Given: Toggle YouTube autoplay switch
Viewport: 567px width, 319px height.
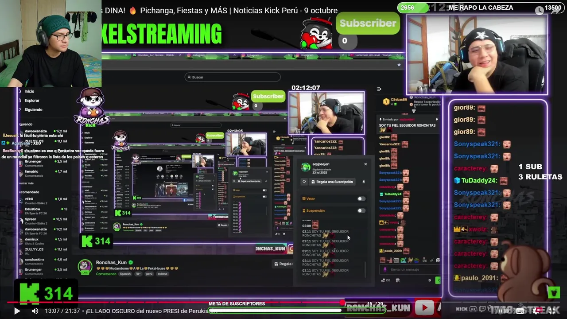Looking at the screenshot, I should (x=504, y=311).
